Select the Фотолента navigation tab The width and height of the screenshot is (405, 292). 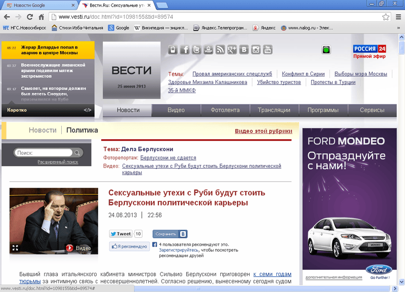(x=225, y=110)
